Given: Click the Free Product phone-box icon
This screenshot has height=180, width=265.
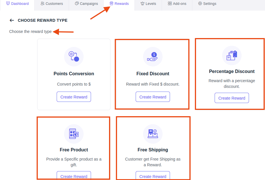Looking at the screenshot, I should [x=74, y=134].
